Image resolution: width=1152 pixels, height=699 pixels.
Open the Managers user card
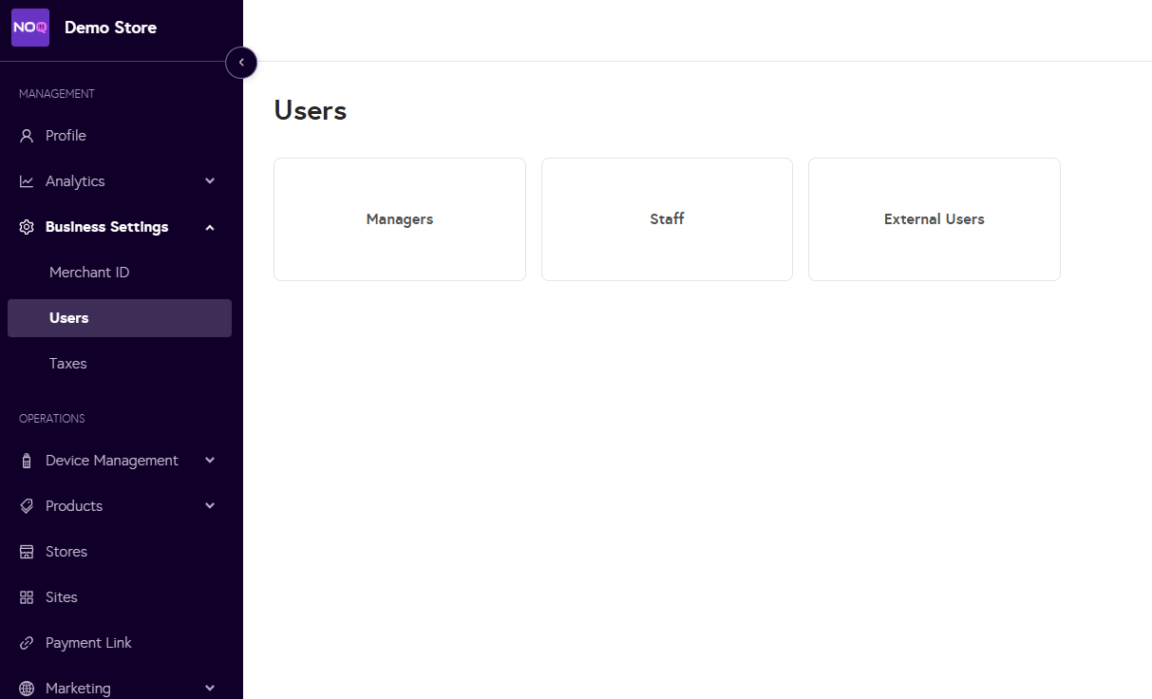pos(399,219)
